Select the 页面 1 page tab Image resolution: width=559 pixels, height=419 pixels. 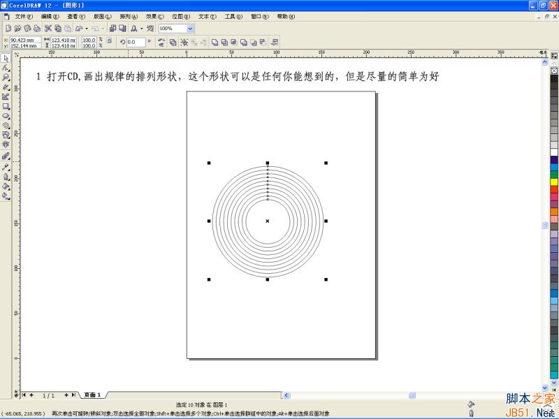92,395
